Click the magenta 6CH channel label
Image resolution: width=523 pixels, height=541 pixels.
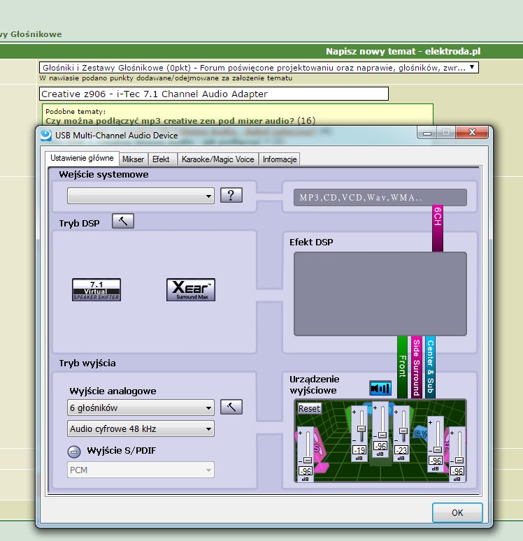[x=438, y=228]
